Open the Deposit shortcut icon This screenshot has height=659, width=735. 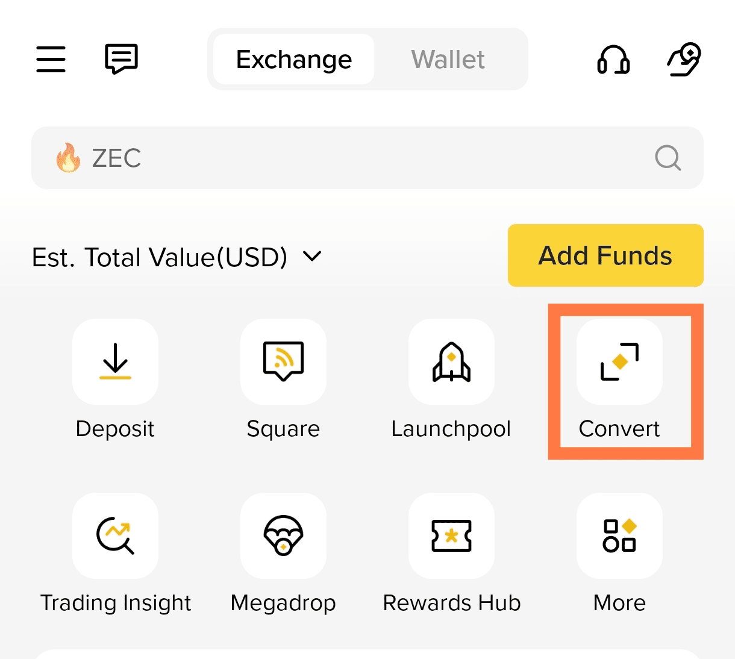(115, 361)
